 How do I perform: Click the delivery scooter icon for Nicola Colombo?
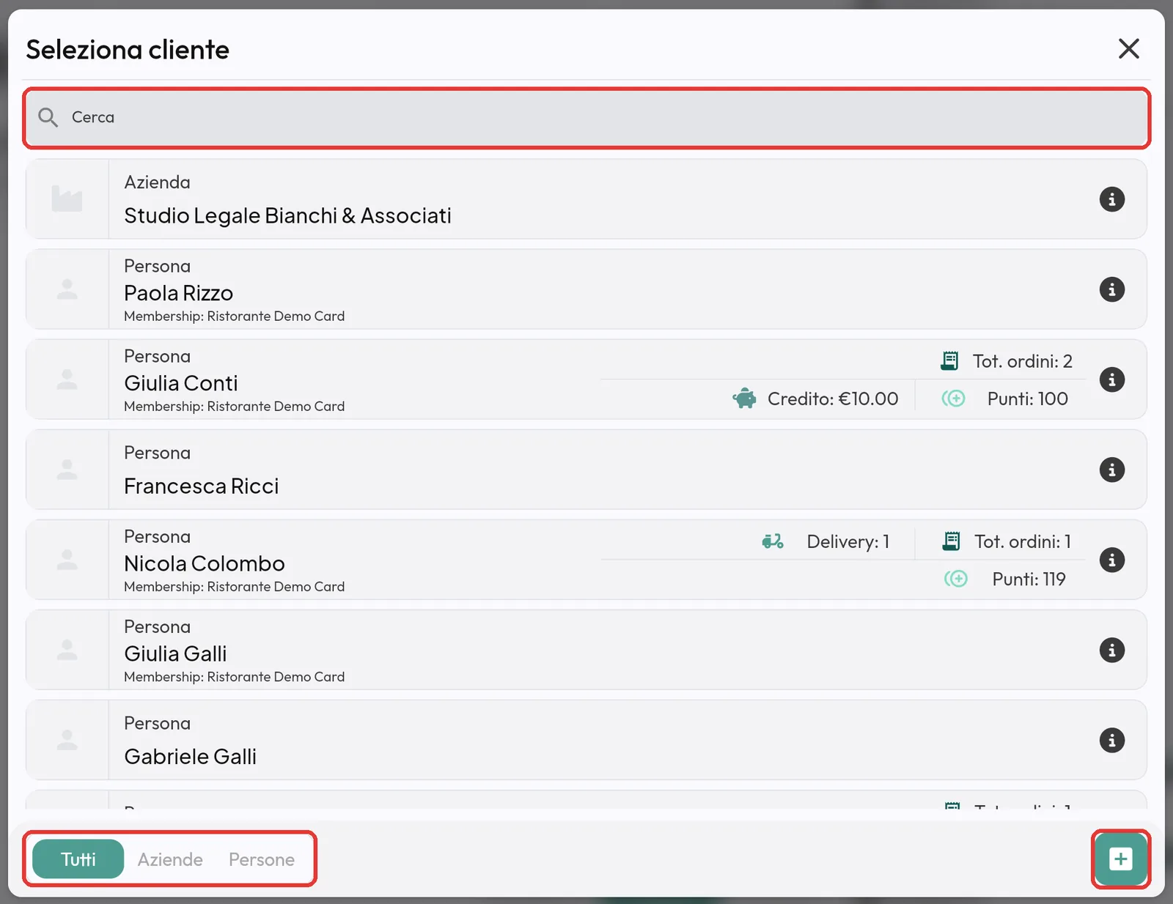(773, 541)
